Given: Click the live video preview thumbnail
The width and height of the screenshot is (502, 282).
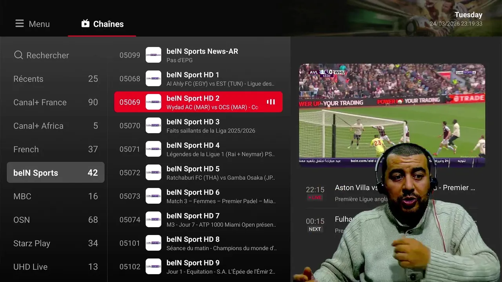Looking at the screenshot, I should coord(392,116).
